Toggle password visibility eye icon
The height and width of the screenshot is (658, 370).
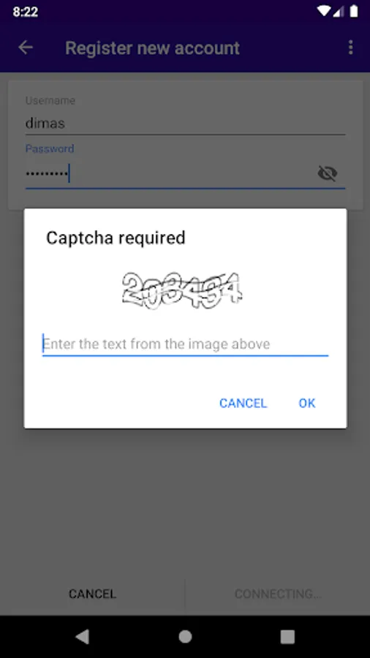pos(327,173)
